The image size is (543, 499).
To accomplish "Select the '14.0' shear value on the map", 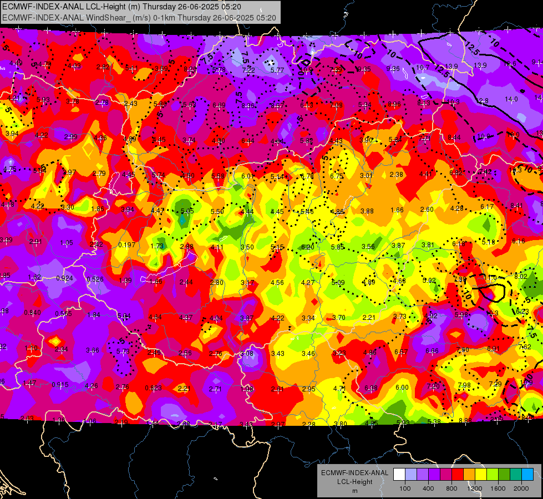I will (511, 99).
